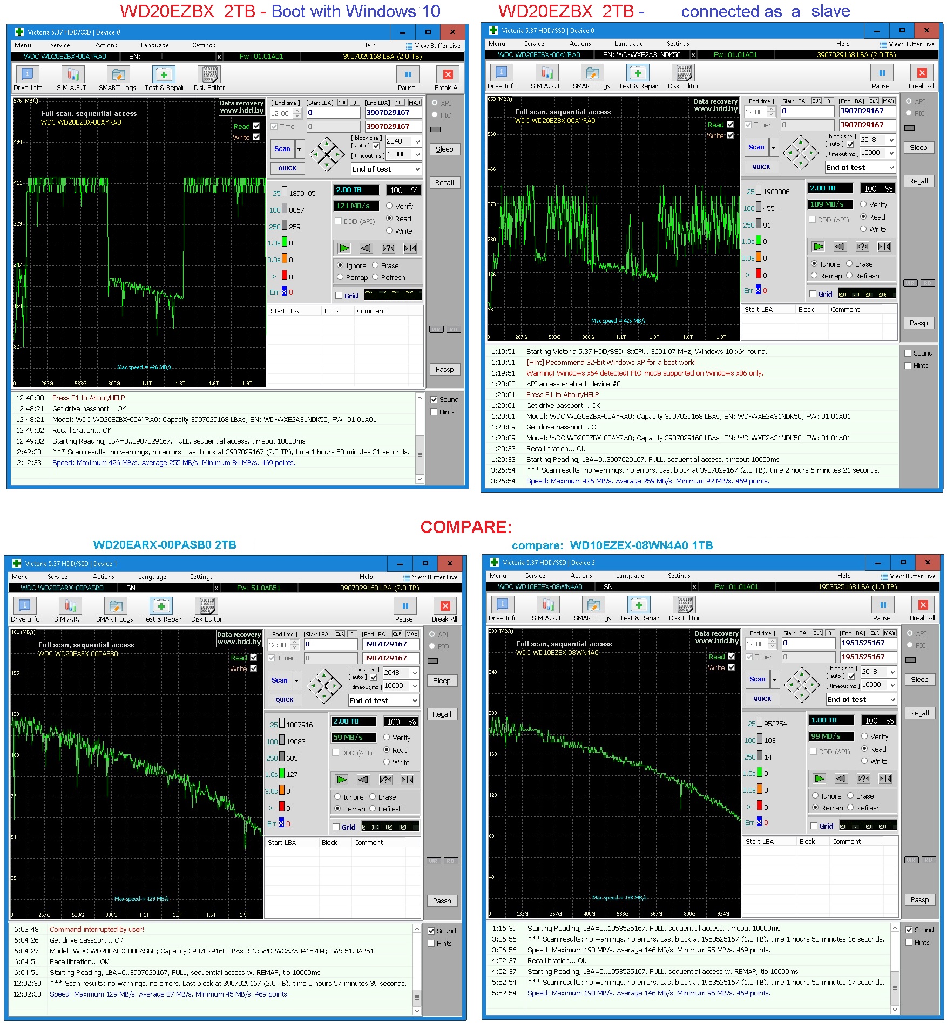Click Break All in the Boot with Windows 10 window

(x=447, y=78)
